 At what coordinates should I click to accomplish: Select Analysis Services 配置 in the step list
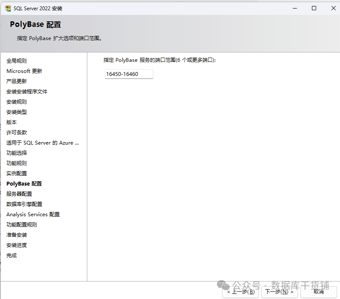click(33, 214)
